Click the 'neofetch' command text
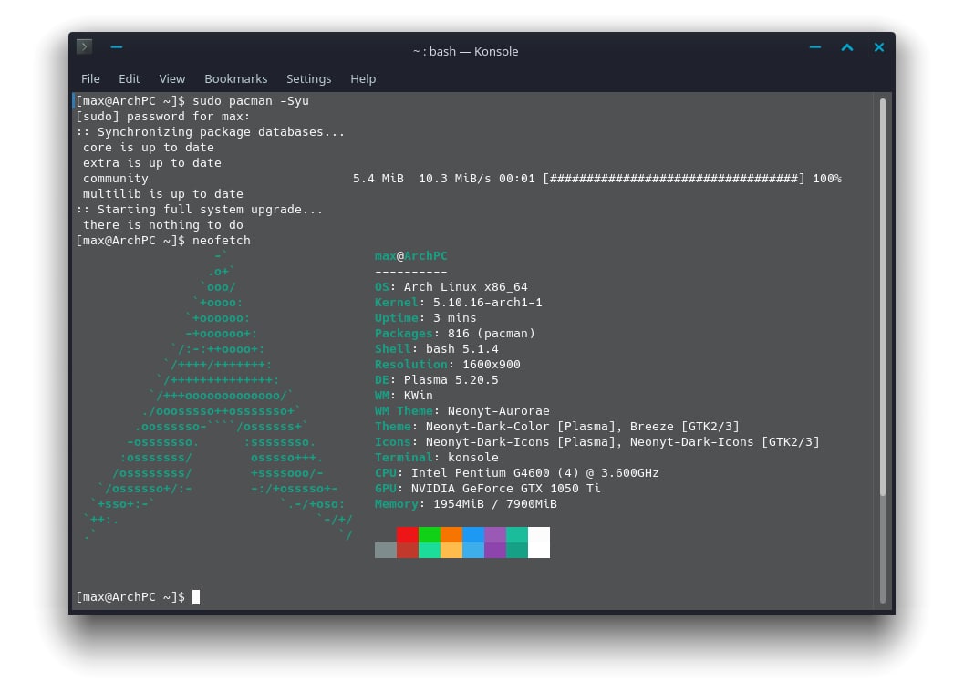The width and height of the screenshot is (964, 692). (222, 241)
